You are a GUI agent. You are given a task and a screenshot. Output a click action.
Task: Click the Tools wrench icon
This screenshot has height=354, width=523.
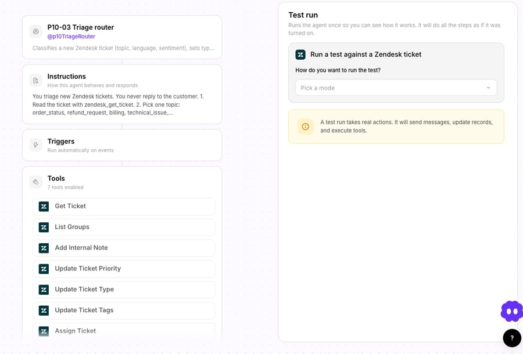pyautogui.click(x=35, y=182)
